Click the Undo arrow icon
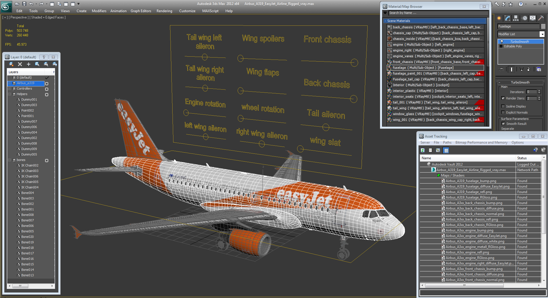Image resolution: width=548 pixels, height=298 pixels. 31,4
